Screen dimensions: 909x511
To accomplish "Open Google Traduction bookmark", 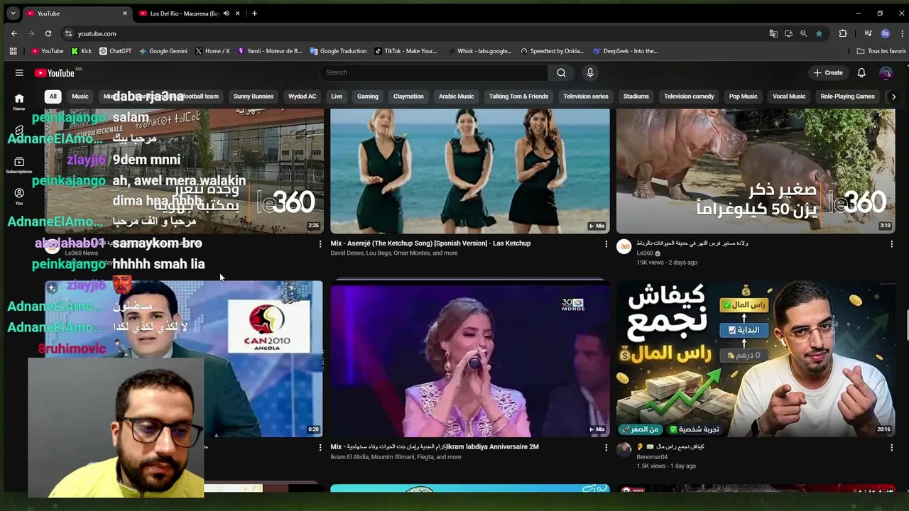I will tap(339, 51).
